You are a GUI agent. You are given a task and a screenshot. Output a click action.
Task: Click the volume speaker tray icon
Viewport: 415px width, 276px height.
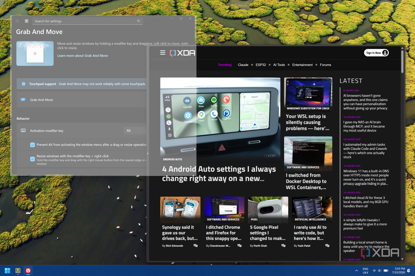(380, 271)
